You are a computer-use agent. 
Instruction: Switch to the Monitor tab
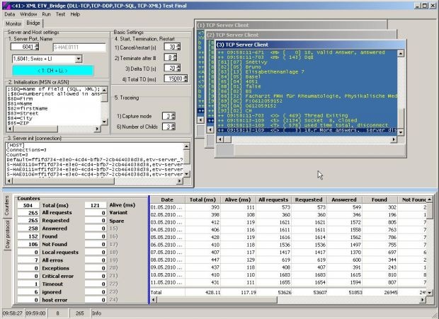tap(13, 23)
